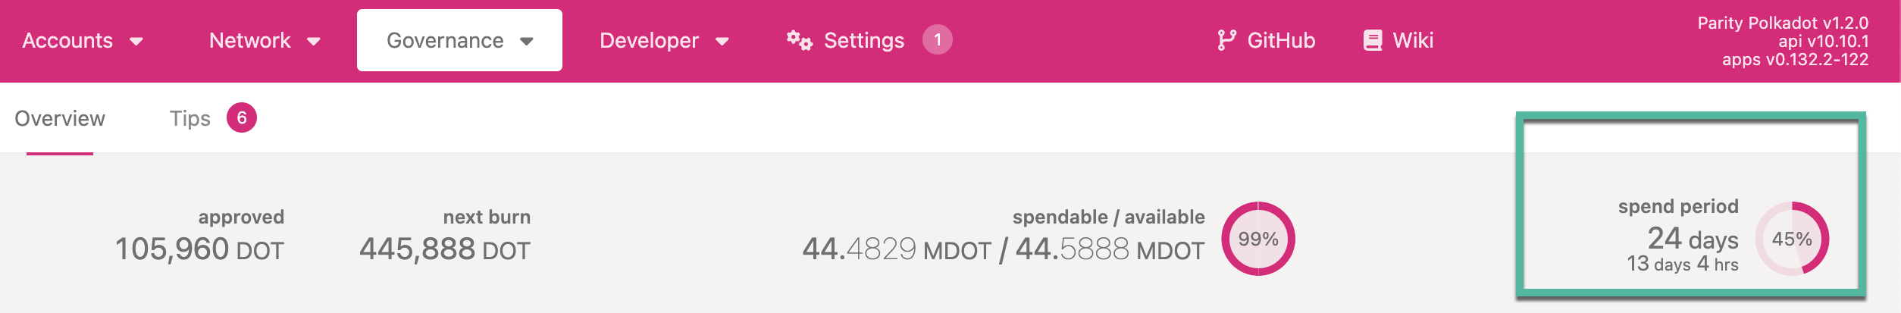Expand the Accounts dropdown arrow
The width and height of the screenshot is (1901, 313).
tap(136, 42)
